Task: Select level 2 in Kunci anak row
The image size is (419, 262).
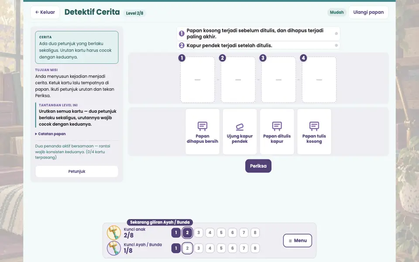Action: pyautogui.click(x=187, y=233)
